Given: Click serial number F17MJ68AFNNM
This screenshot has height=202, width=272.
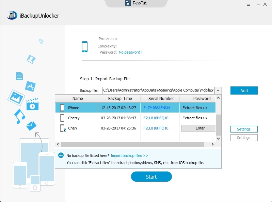Looking at the screenshot, I should pyautogui.click(x=157, y=108).
